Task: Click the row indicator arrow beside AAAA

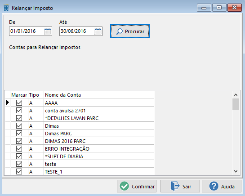Action: point(8,102)
